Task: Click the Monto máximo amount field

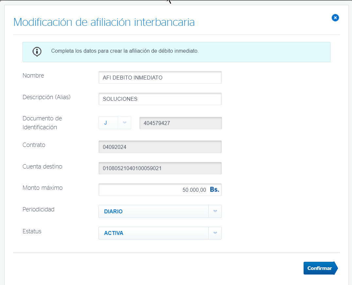Action: 160,190
